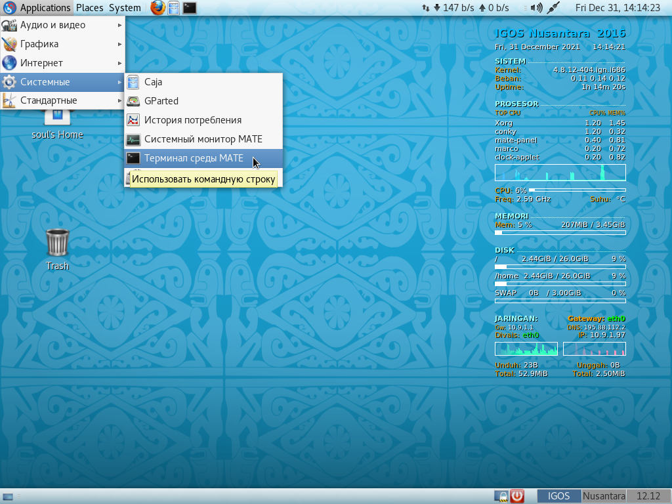Open the file manager launcher in top panel
The image size is (672, 504).
[x=173, y=8]
